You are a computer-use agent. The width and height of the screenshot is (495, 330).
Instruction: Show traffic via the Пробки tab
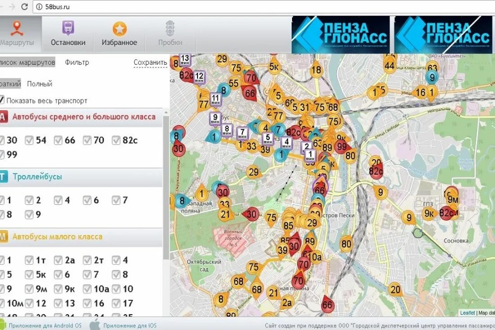pyautogui.click(x=170, y=34)
